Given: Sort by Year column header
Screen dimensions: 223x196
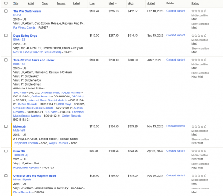Looking at the screenshot, I should [45, 4].
